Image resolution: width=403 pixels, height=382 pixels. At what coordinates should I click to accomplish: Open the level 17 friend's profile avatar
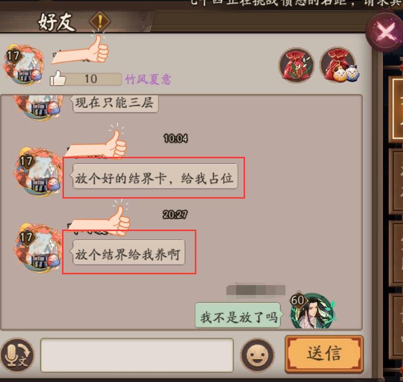[24, 64]
